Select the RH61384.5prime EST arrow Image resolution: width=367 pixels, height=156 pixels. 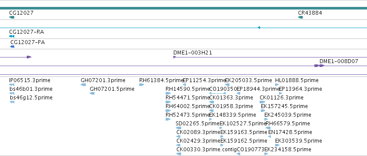[141, 85]
